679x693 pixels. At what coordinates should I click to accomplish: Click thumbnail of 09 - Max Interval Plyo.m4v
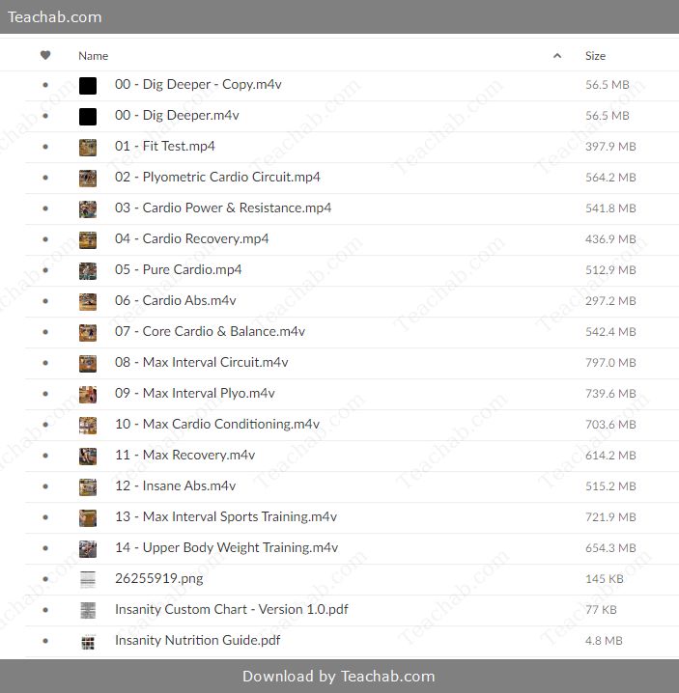(88, 395)
